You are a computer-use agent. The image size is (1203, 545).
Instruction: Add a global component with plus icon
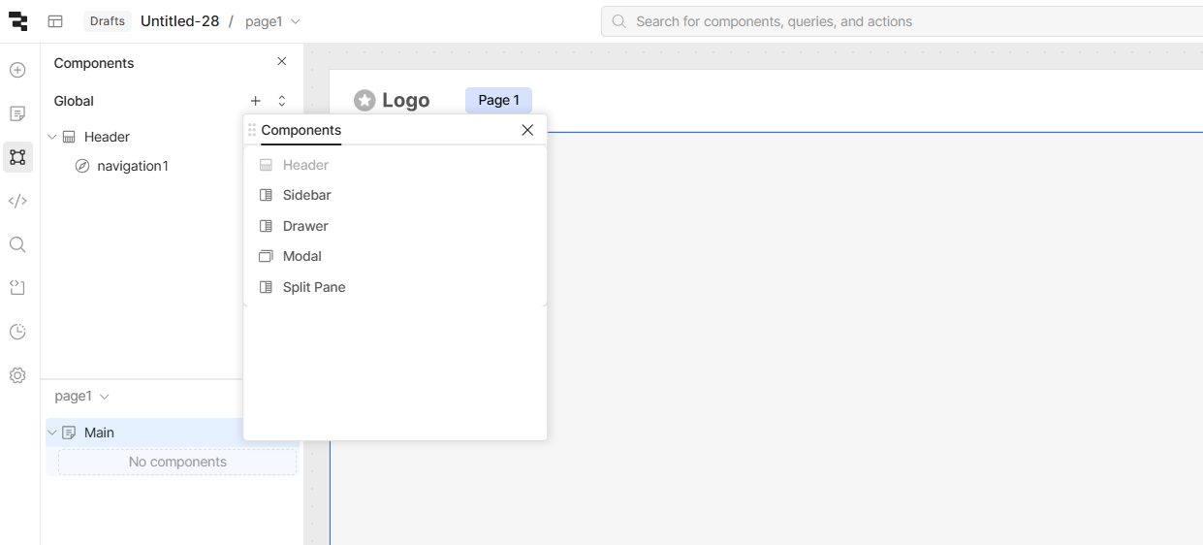pos(256,101)
